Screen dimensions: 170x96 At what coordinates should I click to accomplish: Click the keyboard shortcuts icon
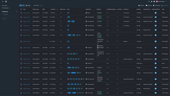[154, 2]
